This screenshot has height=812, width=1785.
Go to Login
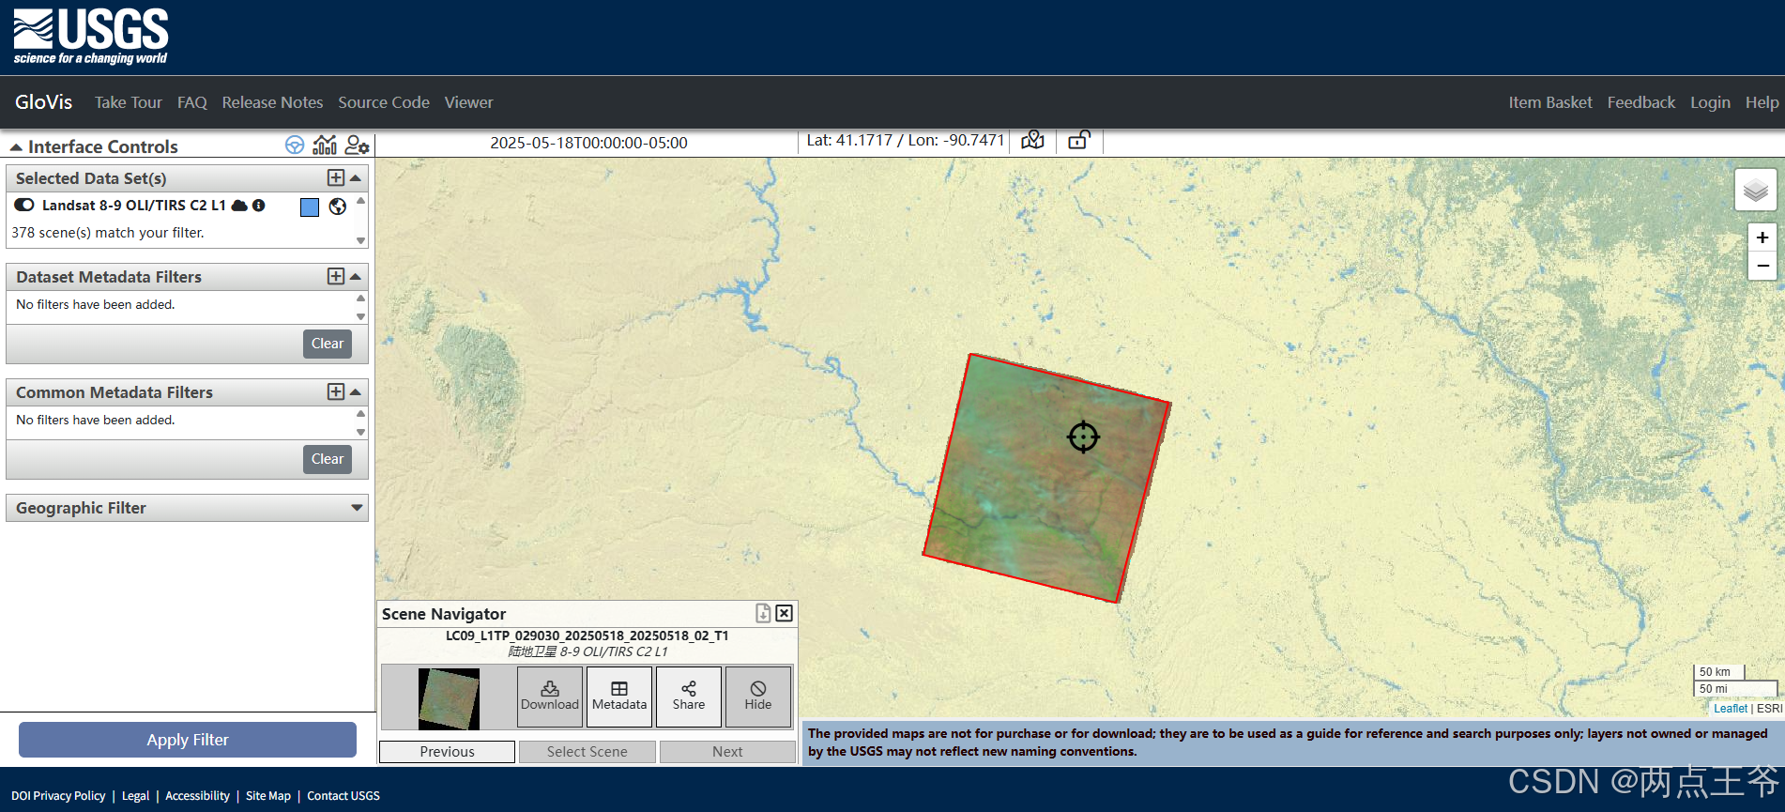click(x=1710, y=102)
